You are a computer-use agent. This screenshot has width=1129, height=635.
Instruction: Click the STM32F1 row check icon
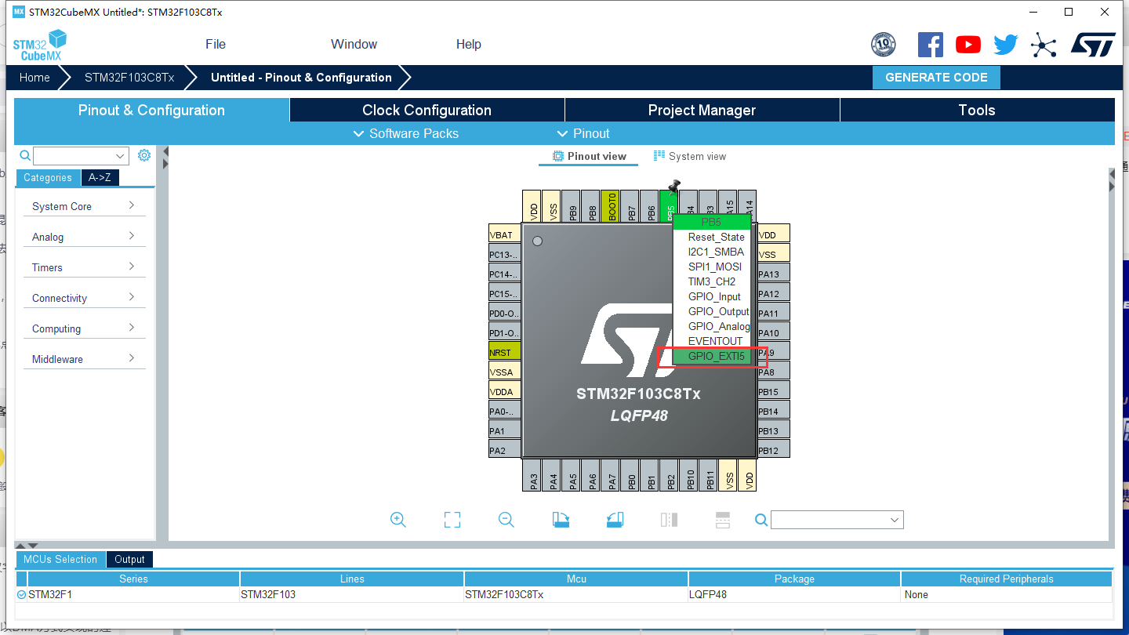tap(21, 594)
